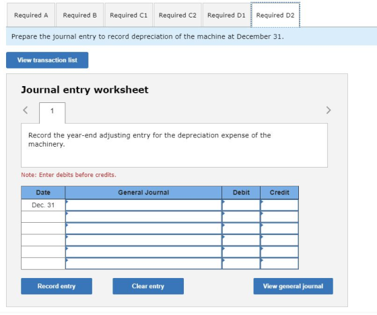
Task: Open third row General Journal account dropdown
Action: (x=143, y=228)
